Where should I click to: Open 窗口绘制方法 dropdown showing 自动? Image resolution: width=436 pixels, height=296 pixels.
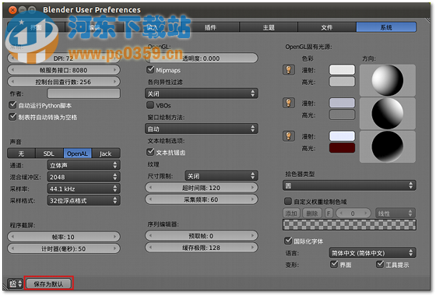(202, 129)
